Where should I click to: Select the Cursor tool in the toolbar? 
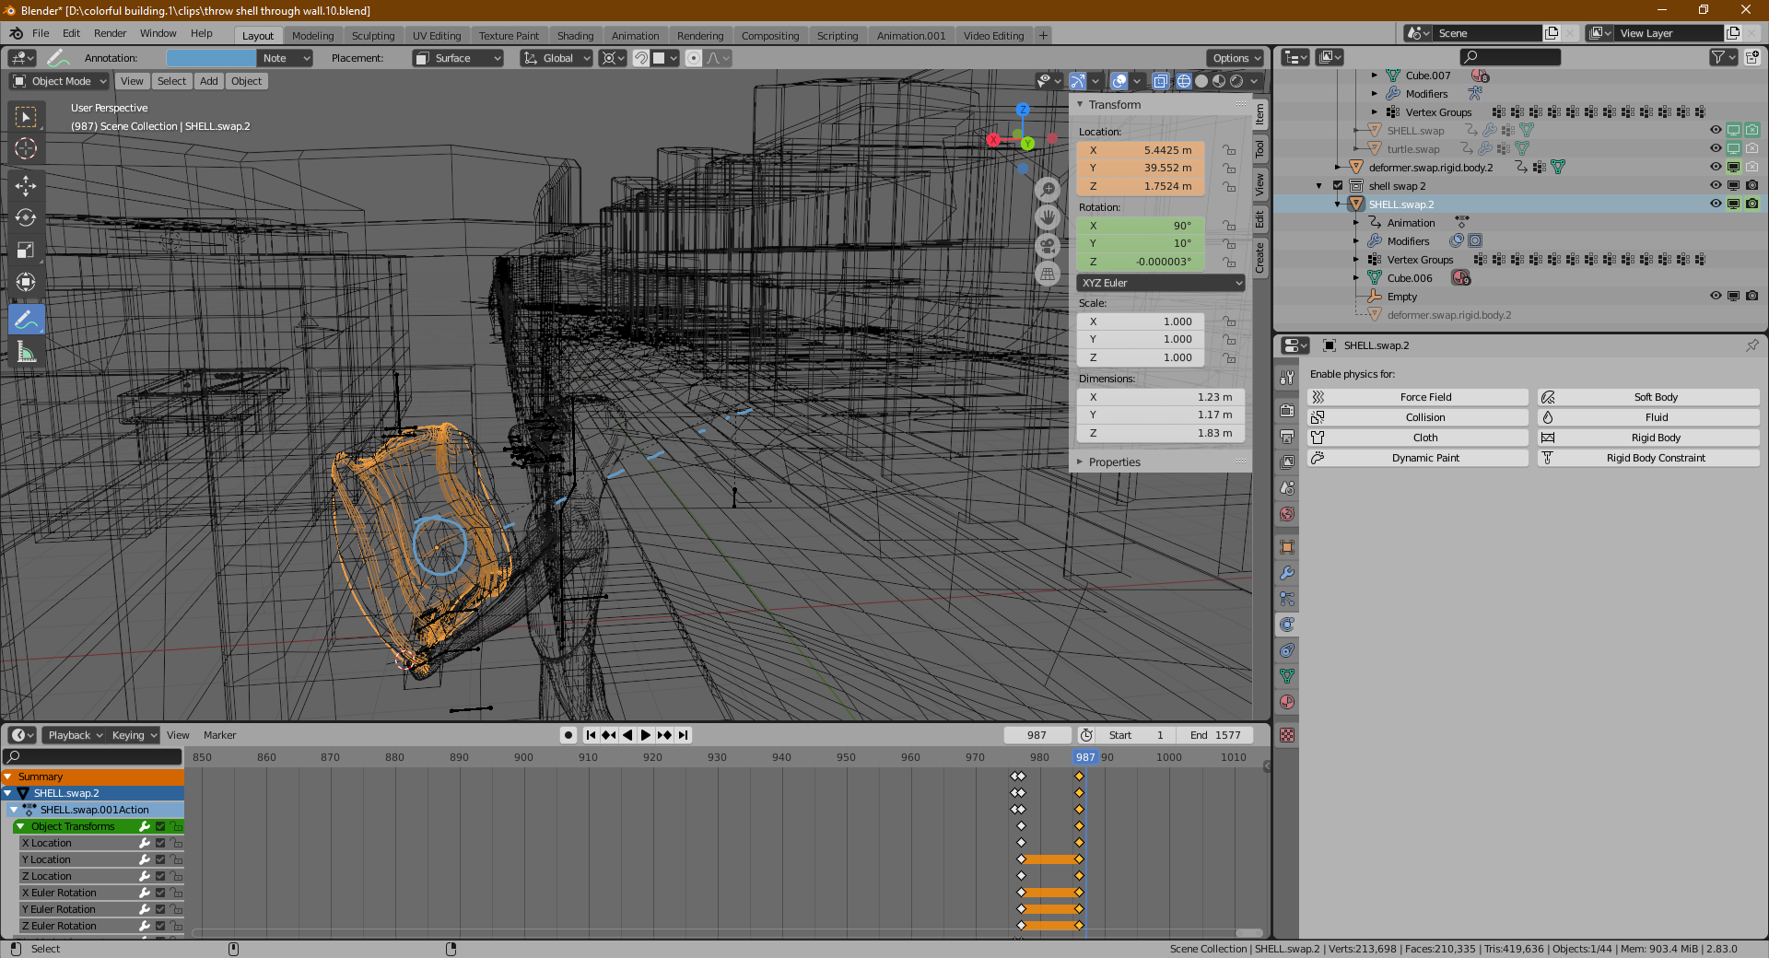coord(26,148)
